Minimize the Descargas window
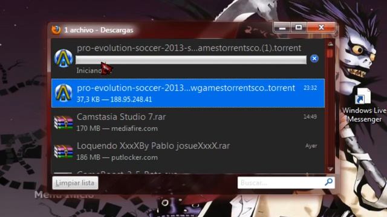 [x=282, y=28]
